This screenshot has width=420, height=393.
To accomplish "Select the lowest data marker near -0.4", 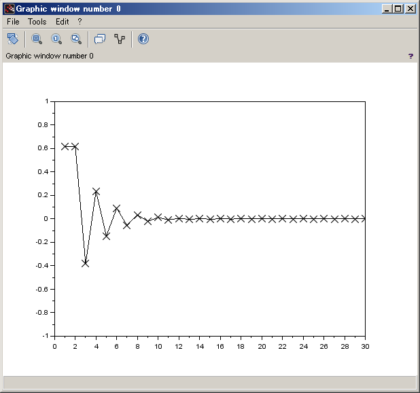I will click(x=86, y=264).
